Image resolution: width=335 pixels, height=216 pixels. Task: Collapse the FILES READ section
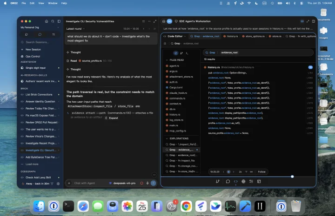click(167, 60)
